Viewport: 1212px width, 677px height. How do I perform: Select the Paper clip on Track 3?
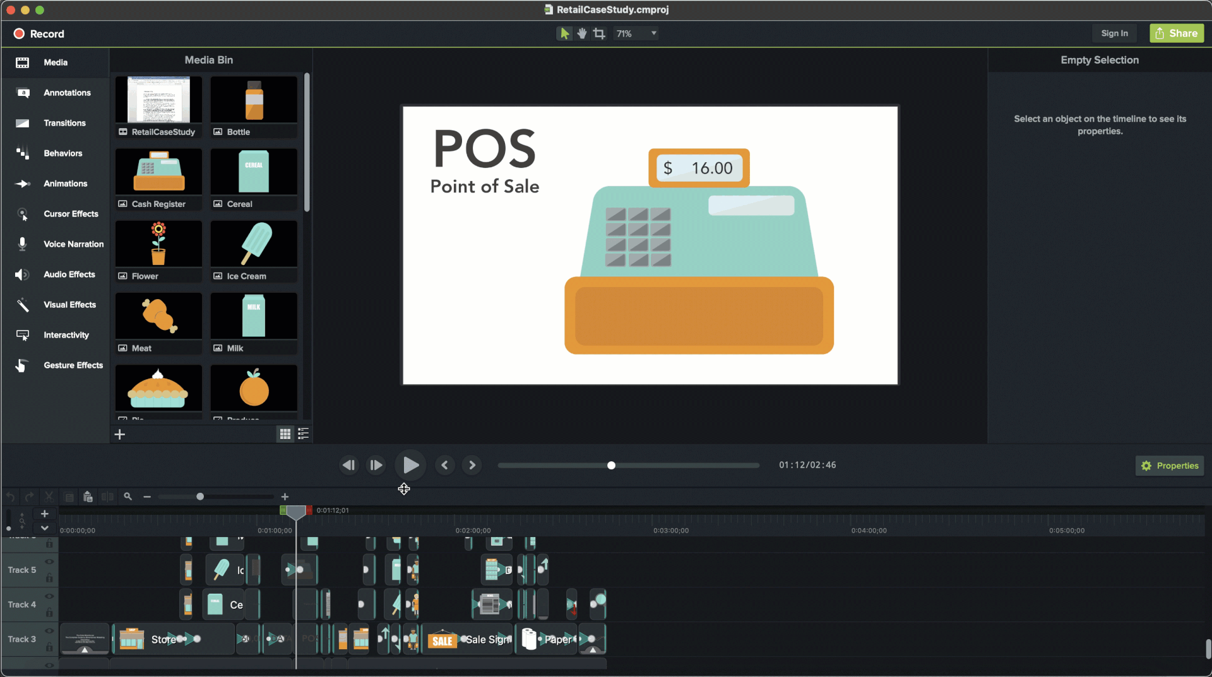pos(547,639)
